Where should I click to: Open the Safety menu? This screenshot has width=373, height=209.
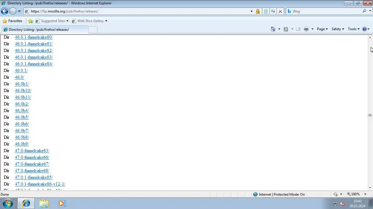tap(338, 29)
